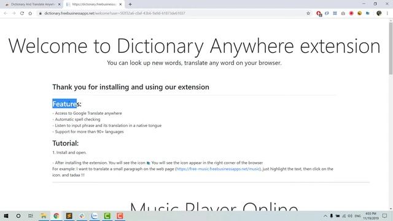Image resolution: width=393 pixels, height=221 pixels.
Task: Open red Camtasia recorder in taskbar
Action: click(120, 215)
